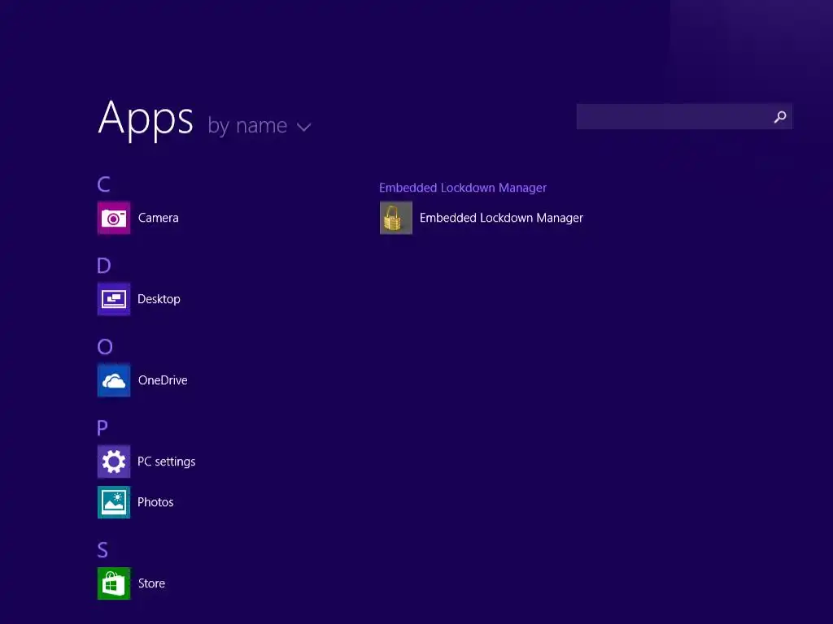The image size is (833, 624).
Task: Click 'Embedded Lockdown Manager' app name text
Action: 501,218
